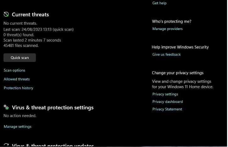The height and width of the screenshot is (147, 228).
Task: Click the Get help link
Action: coord(159,3)
